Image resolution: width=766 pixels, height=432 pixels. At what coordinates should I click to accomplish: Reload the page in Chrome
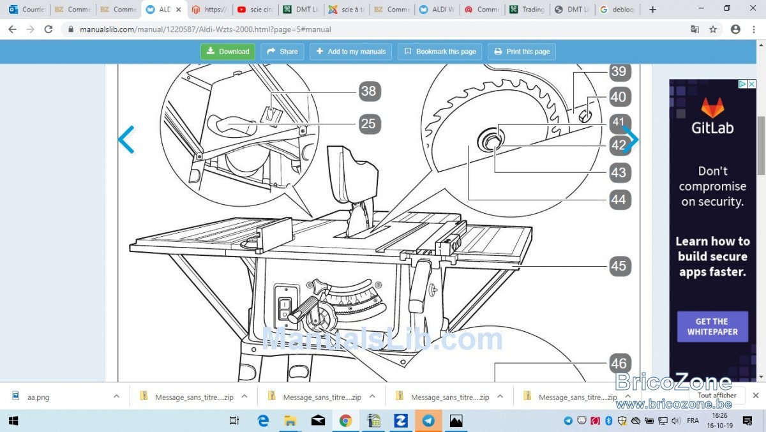[49, 29]
